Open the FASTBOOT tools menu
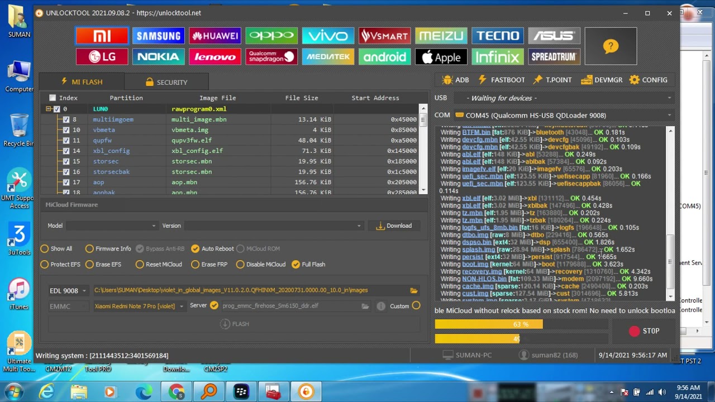The width and height of the screenshot is (715, 402). coord(502,80)
